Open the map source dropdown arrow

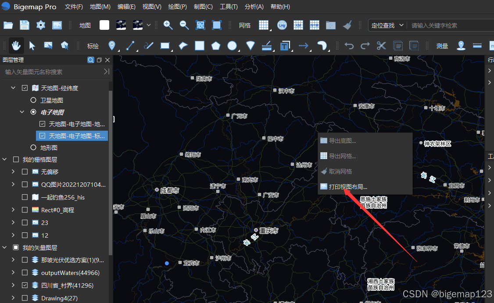[x=149, y=25]
